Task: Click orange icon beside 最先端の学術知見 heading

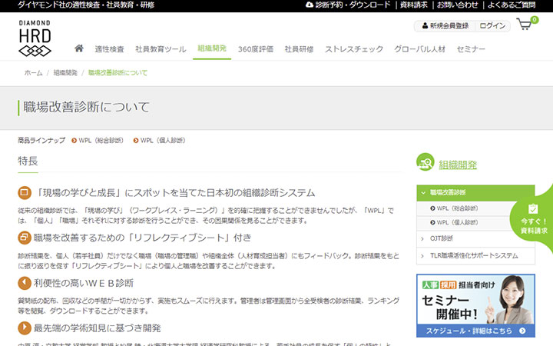Action: point(25,328)
